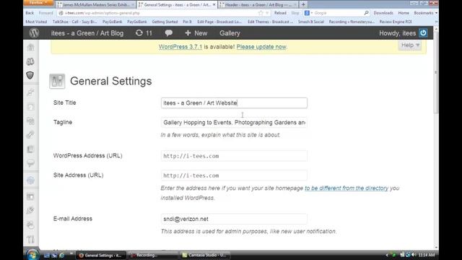The width and height of the screenshot is (462, 260).
Task: Open the URL history dropdown arrow
Action: coord(267,13)
